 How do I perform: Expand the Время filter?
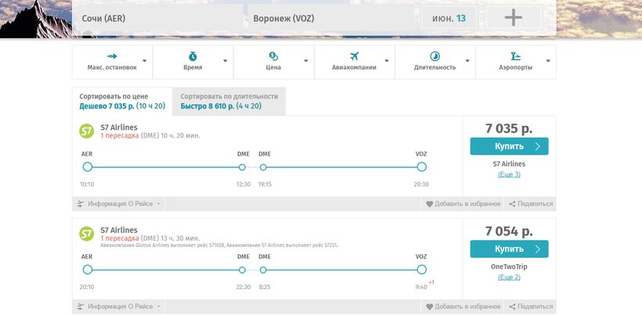coord(193,62)
